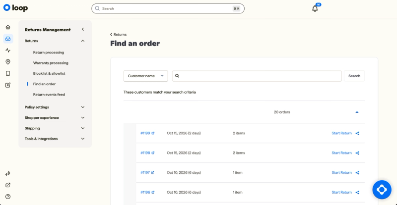Share order #1199
397x205 pixels.
coord(357,133)
